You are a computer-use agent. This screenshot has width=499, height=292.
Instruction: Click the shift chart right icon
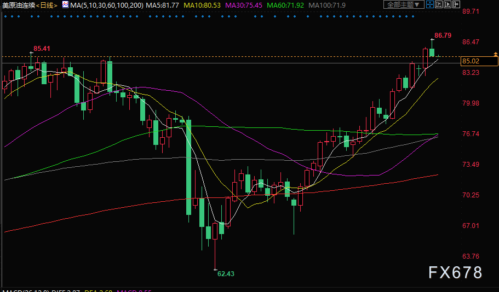[456, 4]
